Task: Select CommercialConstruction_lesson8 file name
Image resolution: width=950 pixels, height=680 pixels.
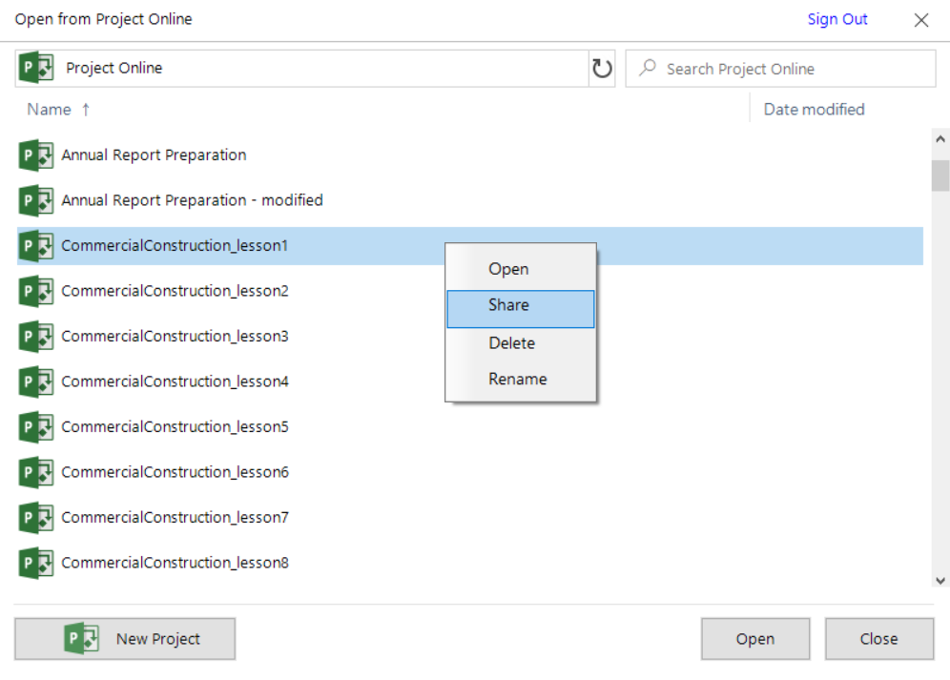Action: click(x=176, y=563)
